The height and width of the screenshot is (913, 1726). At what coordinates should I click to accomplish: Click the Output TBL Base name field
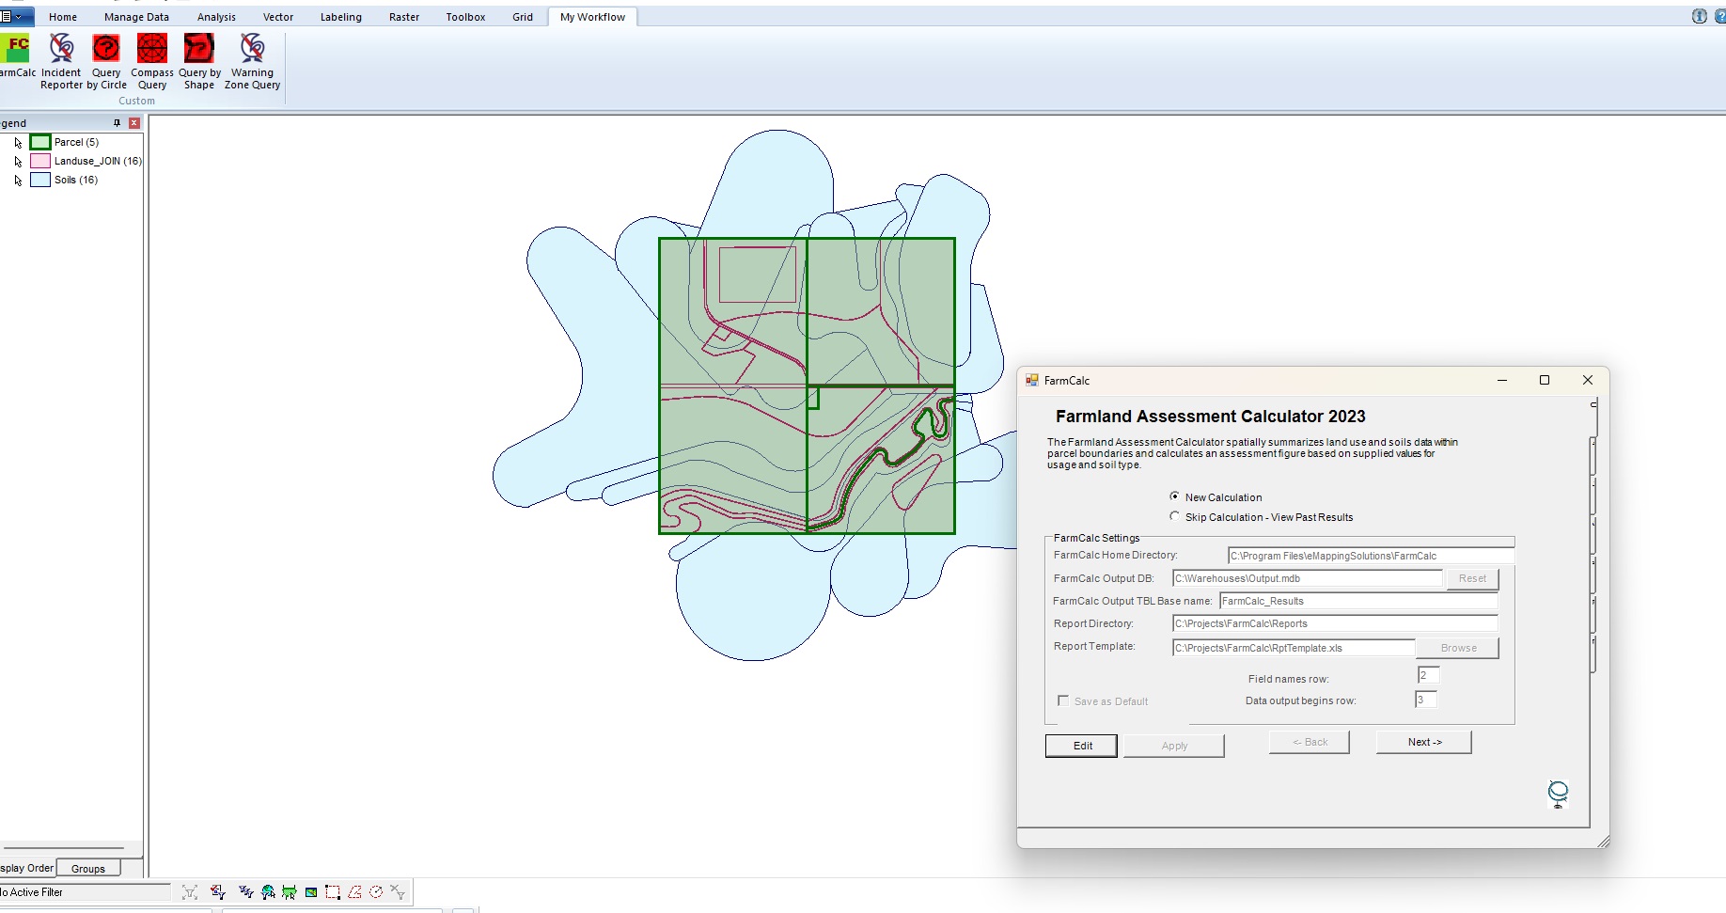(1358, 601)
